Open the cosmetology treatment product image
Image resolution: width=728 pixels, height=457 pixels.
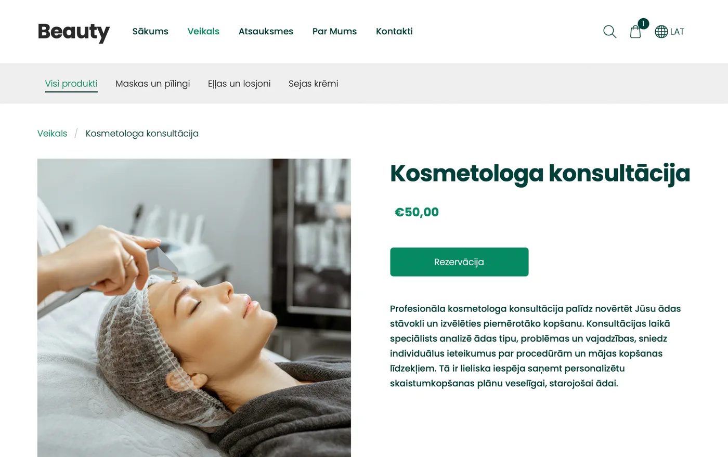coord(194,308)
